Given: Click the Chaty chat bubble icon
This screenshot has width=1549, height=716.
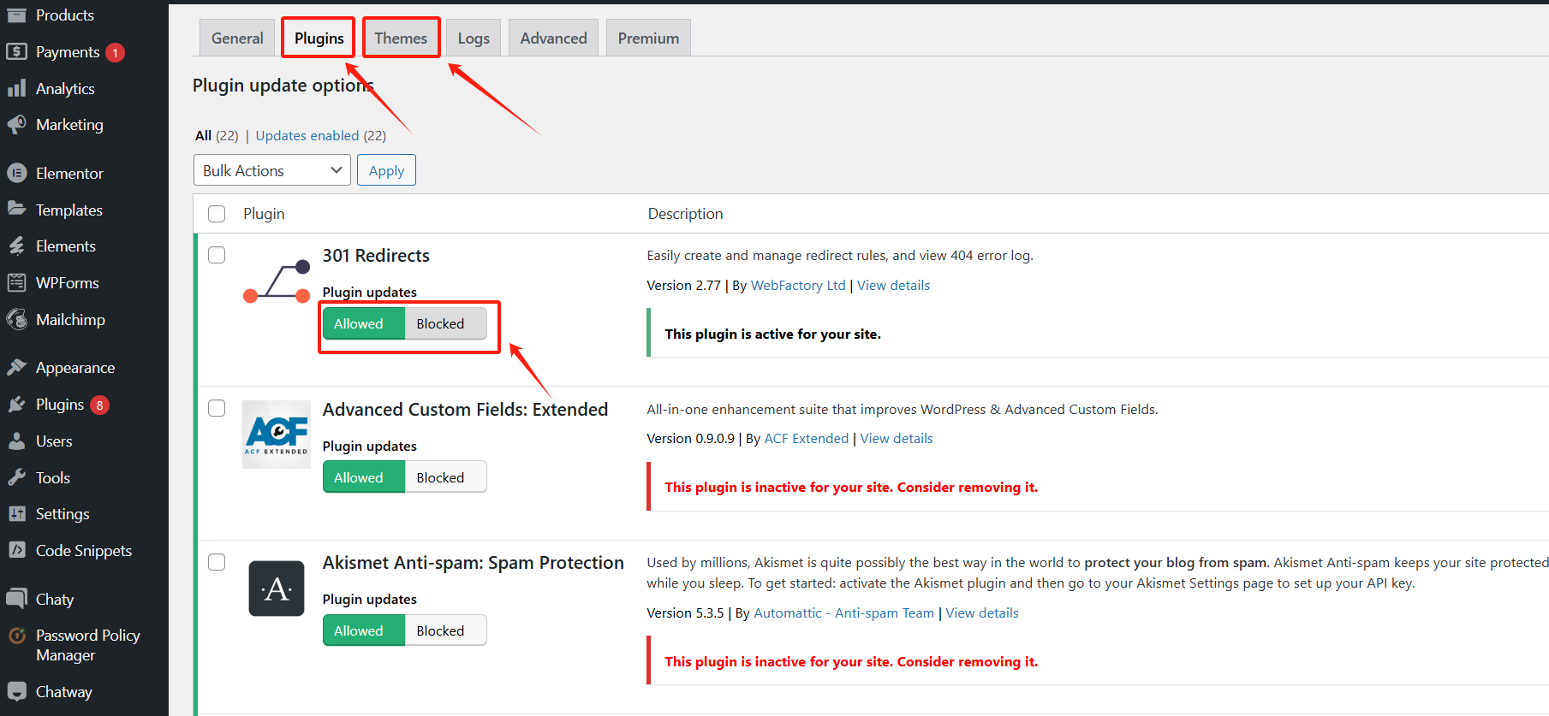Looking at the screenshot, I should [x=16, y=599].
